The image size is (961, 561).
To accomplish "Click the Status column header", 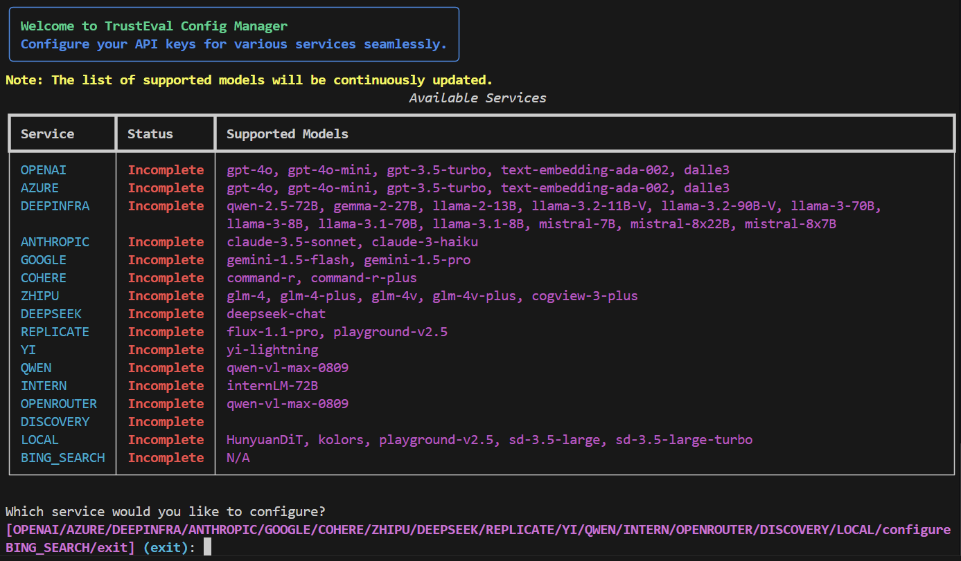I will tap(150, 134).
